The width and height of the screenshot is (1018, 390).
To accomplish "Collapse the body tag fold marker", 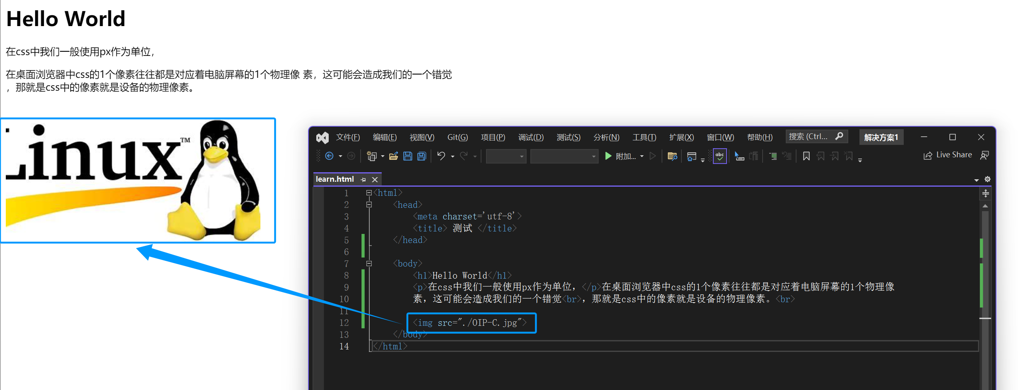I will point(369,264).
